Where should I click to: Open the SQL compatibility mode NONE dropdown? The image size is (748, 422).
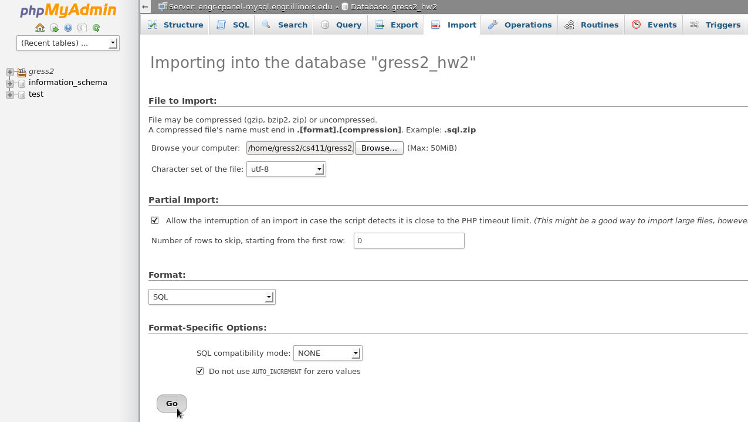[x=327, y=353]
